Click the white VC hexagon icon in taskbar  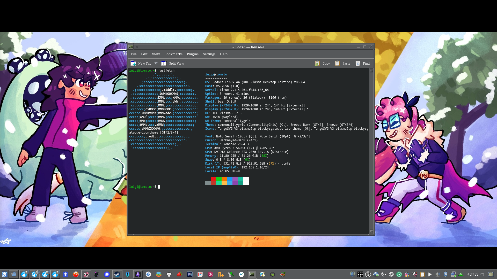tap(242, 274)
